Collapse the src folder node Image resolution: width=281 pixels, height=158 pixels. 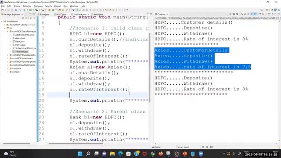(x=5, y=28)
